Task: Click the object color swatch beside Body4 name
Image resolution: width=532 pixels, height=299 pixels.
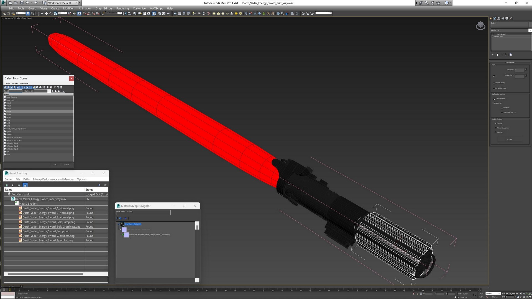Action: click(530, 24)
